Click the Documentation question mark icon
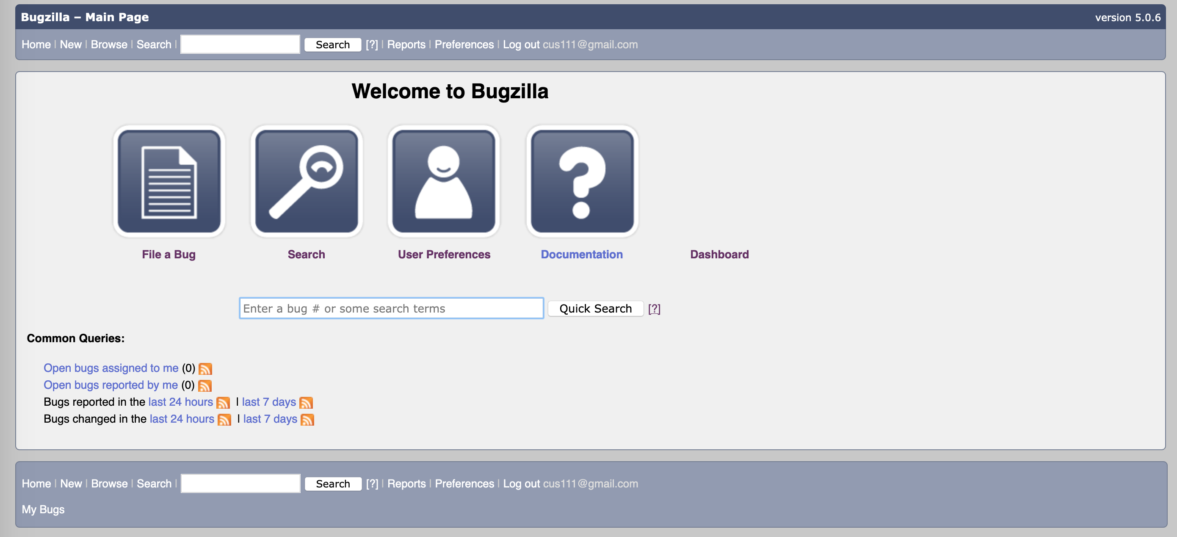The image size is (1177, 537). coord(582,181)
